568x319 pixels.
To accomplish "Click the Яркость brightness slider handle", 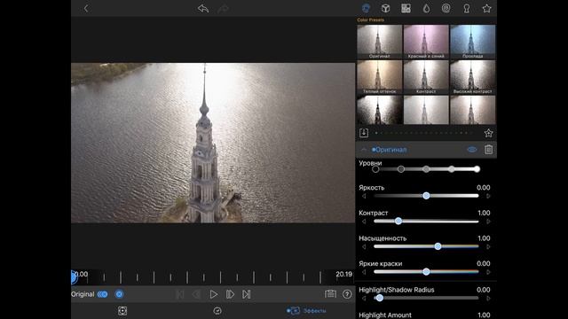I will (x=426, y=196).
